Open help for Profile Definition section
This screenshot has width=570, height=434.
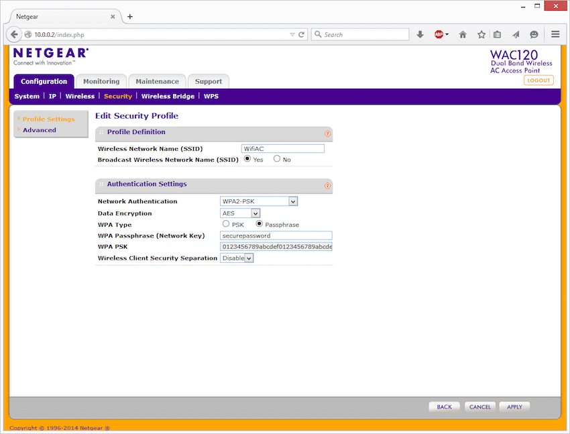327,133
